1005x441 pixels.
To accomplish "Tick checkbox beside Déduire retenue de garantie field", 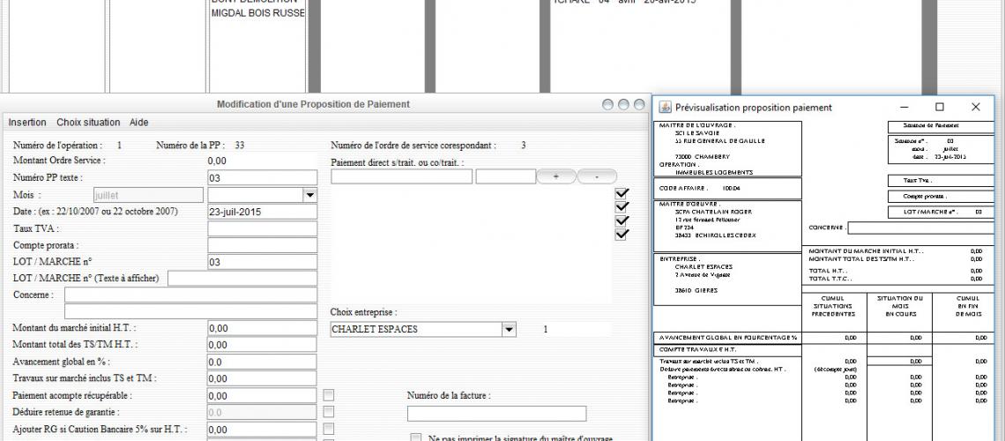I will [x=329, y=412].
